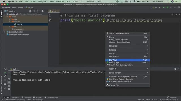
Task: Go to next highlighted error arrow
Action: [179, 14]
